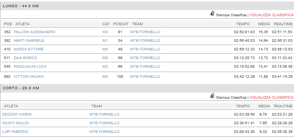The height and width of the screenshot is (139, 294).
Task: Select GIUSTI GIULIO in CORTO results
Action: pos(16,123)
